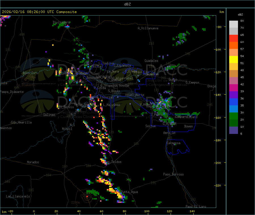Click the 140 km tick on bottom axis
The width and height of the screenshot is (255, 215).
[x=192, y=211]
